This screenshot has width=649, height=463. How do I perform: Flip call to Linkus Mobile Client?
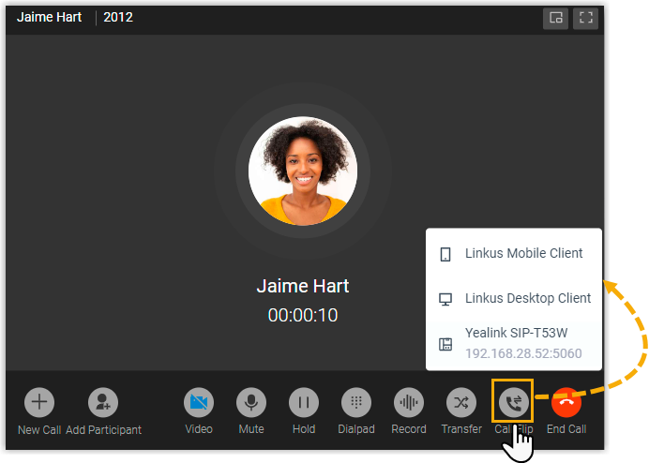click(514, 253)
